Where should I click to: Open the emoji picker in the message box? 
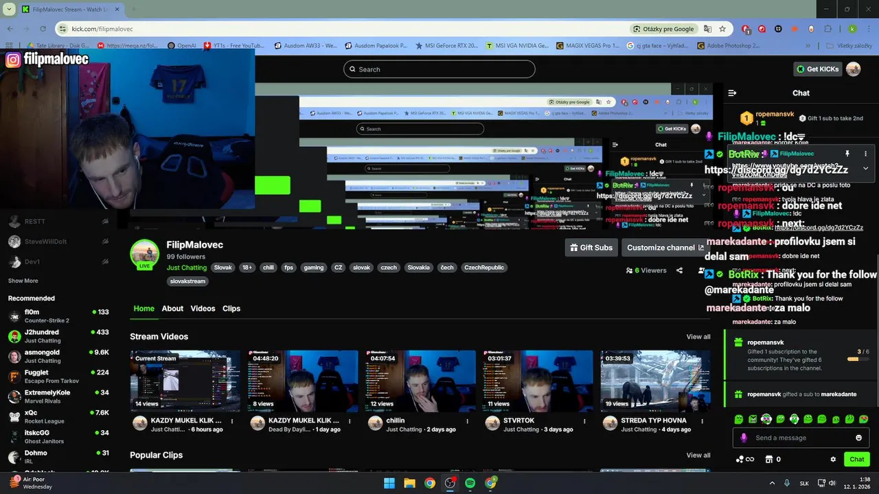click(x=858, y=438)
